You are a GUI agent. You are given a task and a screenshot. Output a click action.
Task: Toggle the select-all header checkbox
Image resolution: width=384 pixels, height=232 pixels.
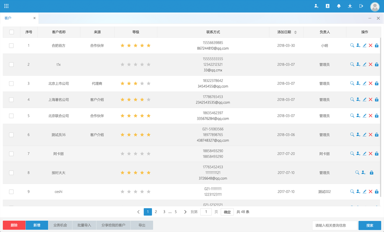pos(12,32)
